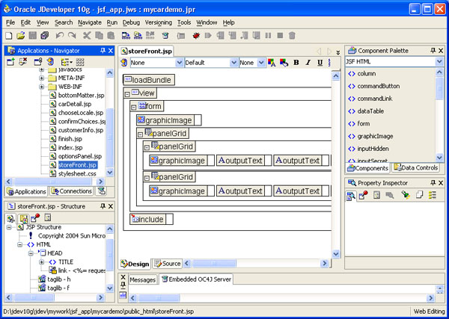Close the Component Palette panel

point(441,51)
